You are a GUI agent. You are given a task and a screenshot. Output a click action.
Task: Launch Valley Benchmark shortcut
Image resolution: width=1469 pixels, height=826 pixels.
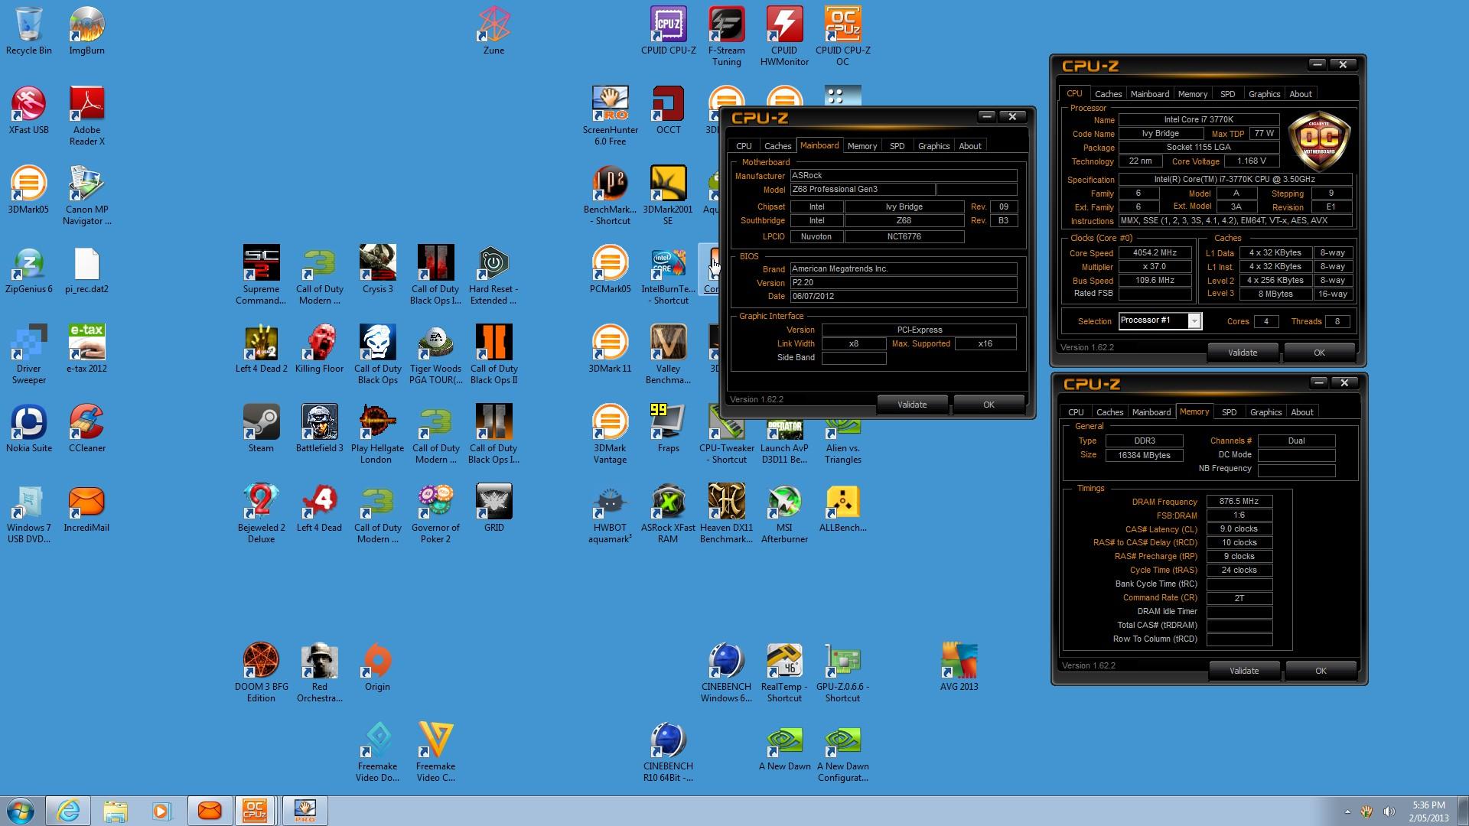click(x=668, y=354)
